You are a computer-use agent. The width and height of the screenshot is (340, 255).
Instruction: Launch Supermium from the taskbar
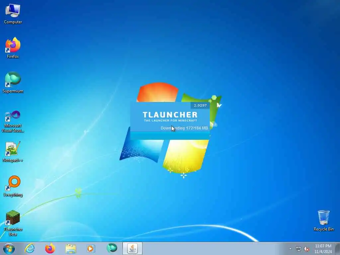click(x=112, y=248)
